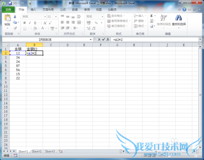Click the Fill down icon
The width and height of the screenshot is (204, 160).
click(151, 21)
